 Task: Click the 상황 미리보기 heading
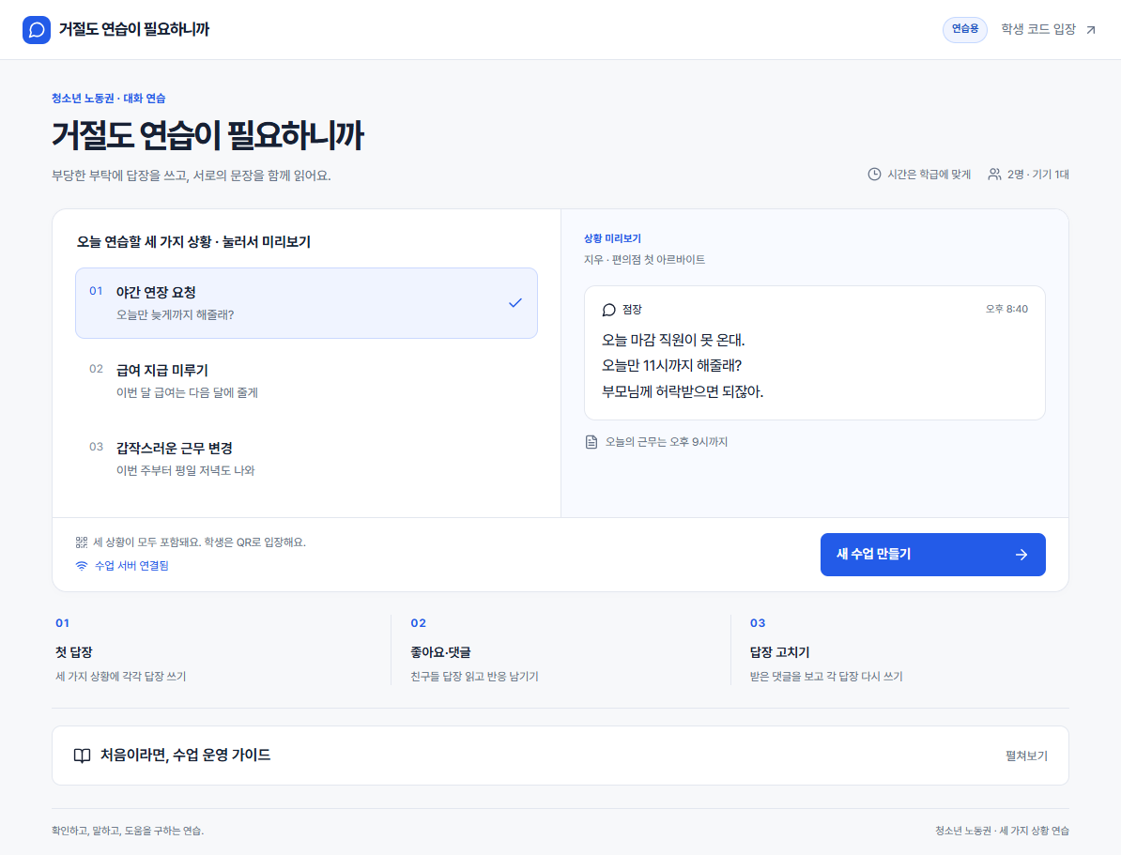point(612,238)
